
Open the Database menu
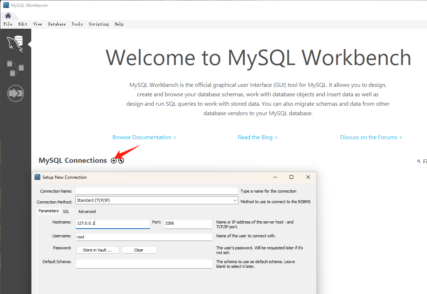[x=57, y=24]
